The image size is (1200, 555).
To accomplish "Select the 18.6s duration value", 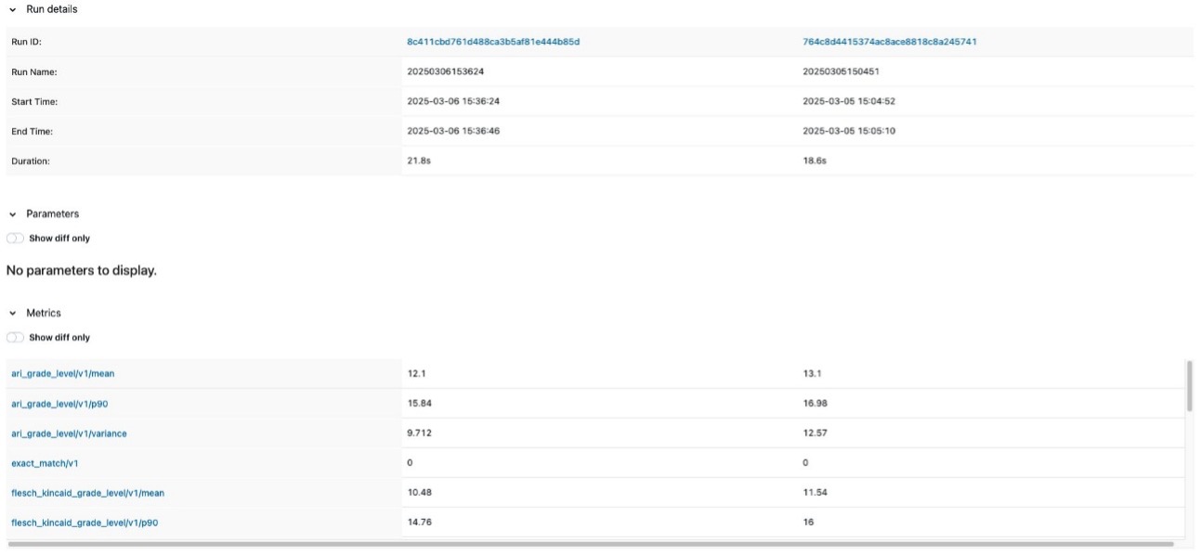I will point(815,161).
